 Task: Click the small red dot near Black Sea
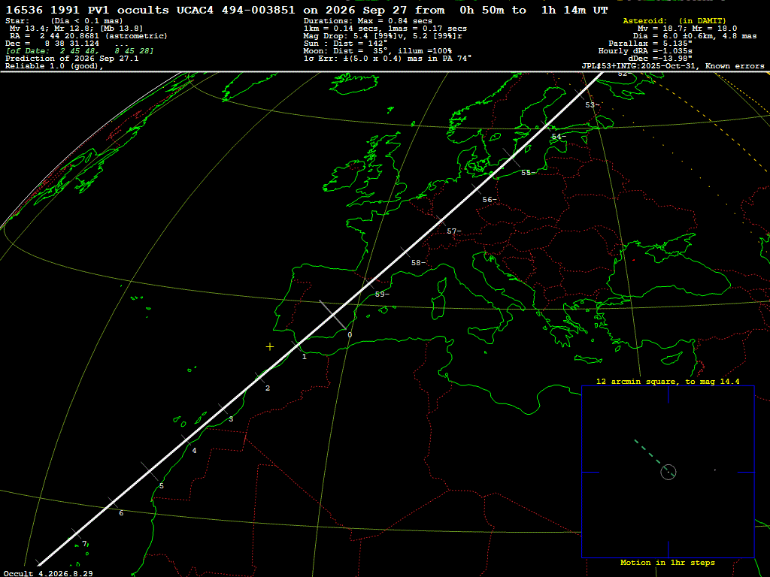(x=634, y=260)
